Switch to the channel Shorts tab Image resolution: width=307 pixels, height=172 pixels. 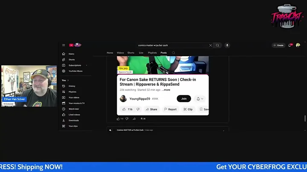click(131, 53)
